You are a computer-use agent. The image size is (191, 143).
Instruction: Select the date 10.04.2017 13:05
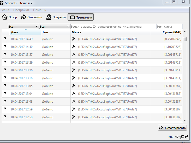pyautogui.click(x=21, y=86)
